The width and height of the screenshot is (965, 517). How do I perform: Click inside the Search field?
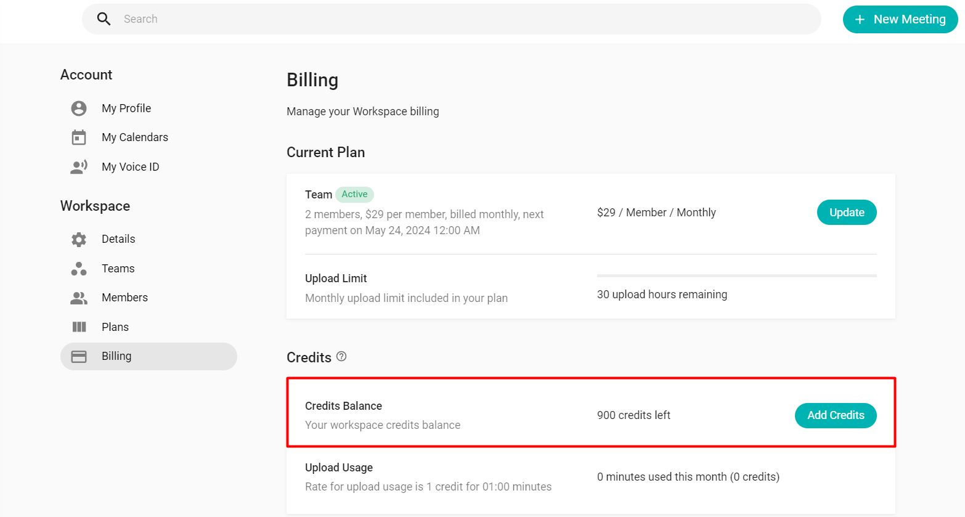click(431, 18)
